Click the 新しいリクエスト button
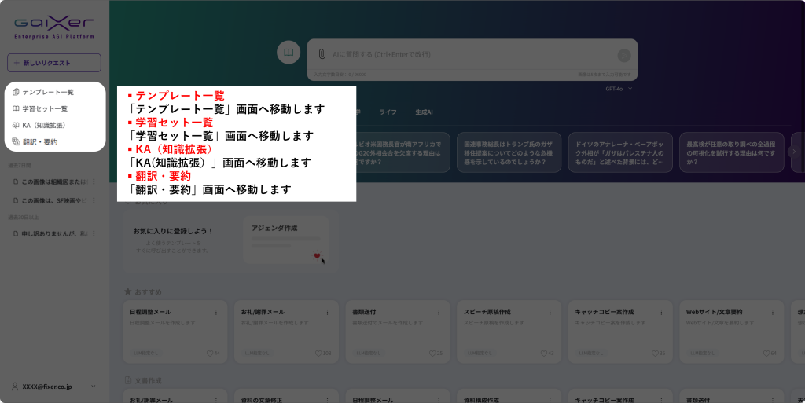Viewport: 805px width, 403px height. (x=54, y=63)
